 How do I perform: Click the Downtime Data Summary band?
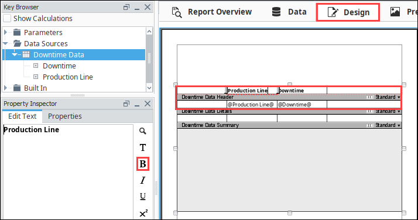tap(289, 125)
